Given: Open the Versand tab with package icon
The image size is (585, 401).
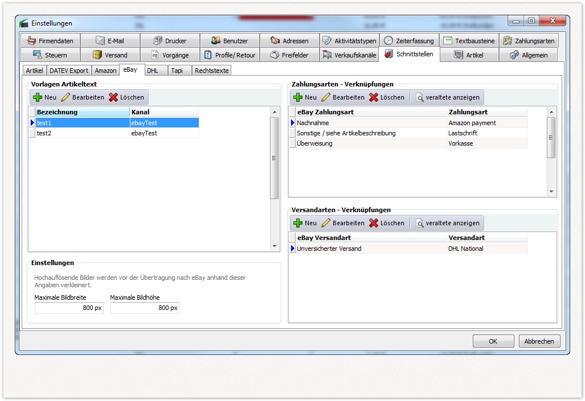Looking at the screenshot, I should coord(110,55).
